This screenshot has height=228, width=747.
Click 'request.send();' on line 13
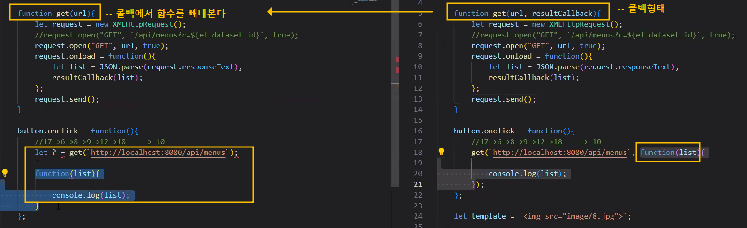point(504,99)
